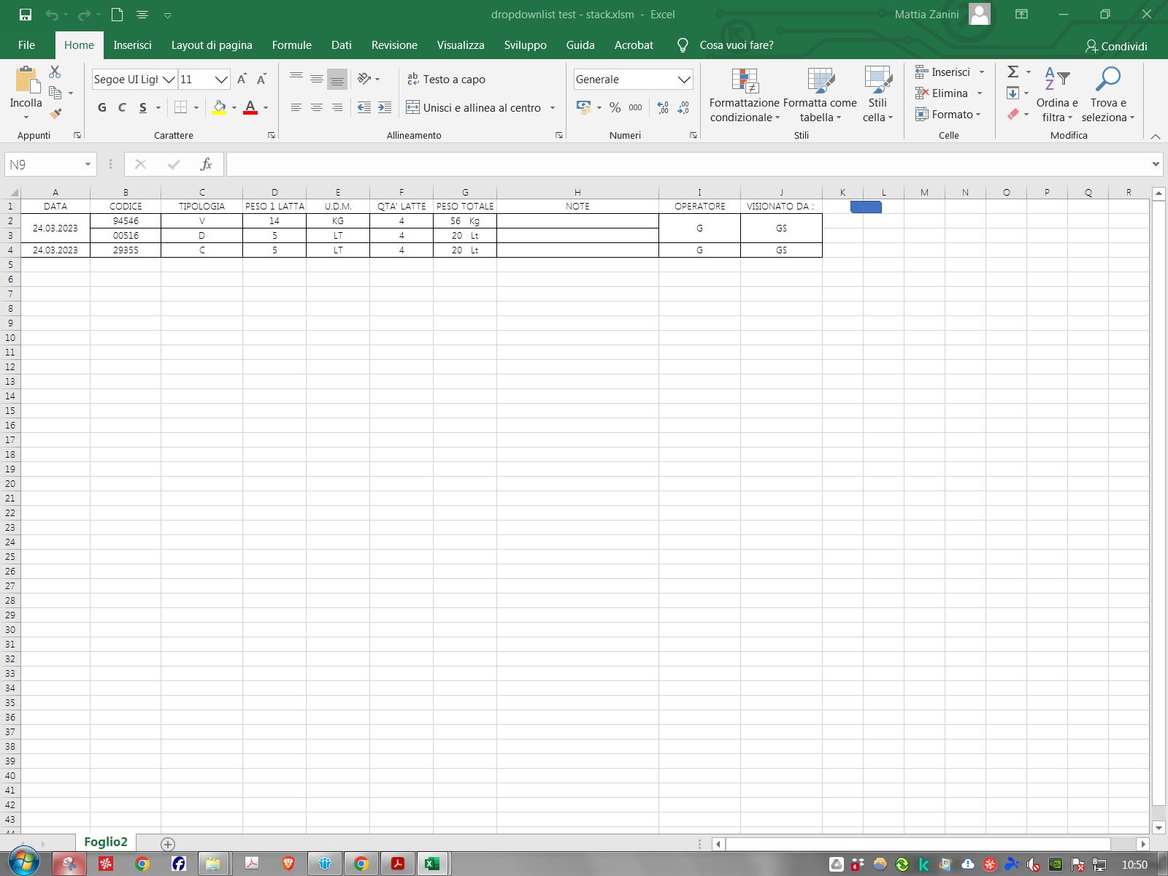Click the Condividi button
Viewport: 1168px width, 876px height.
click(x=1118, y=46)
